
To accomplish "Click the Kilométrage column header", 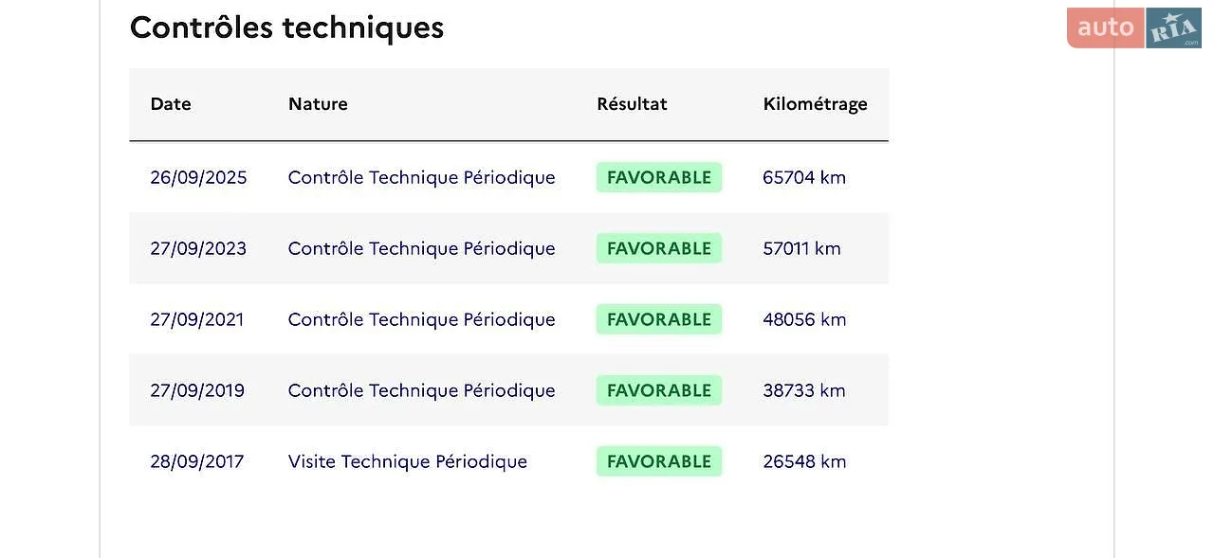I will coord(815,104).
